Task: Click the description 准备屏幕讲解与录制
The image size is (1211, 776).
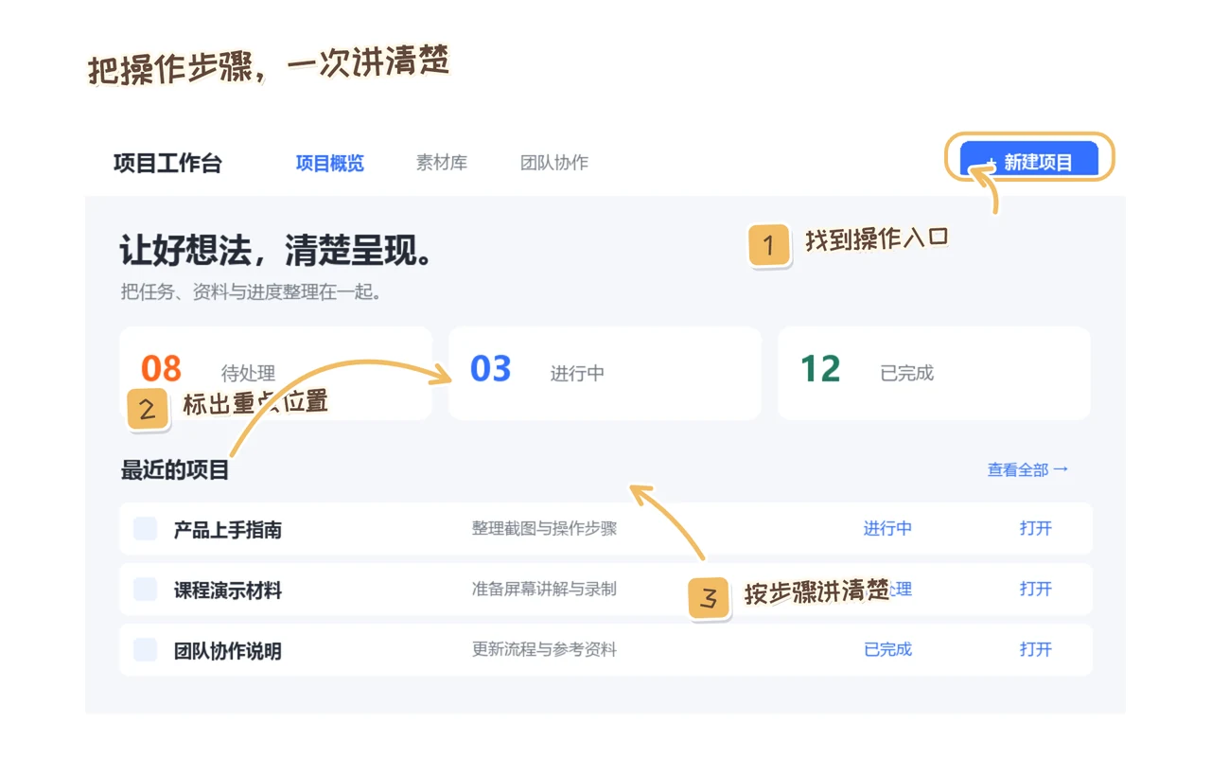Action: click(x=544, y=589)
